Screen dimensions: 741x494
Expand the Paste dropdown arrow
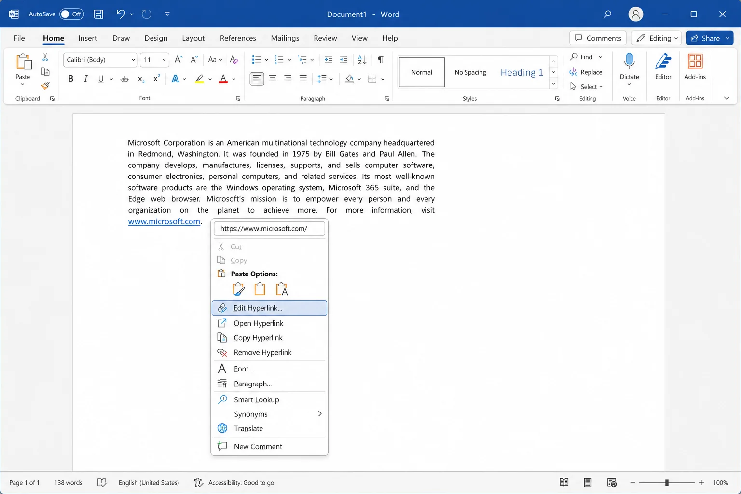pos(23,85)
